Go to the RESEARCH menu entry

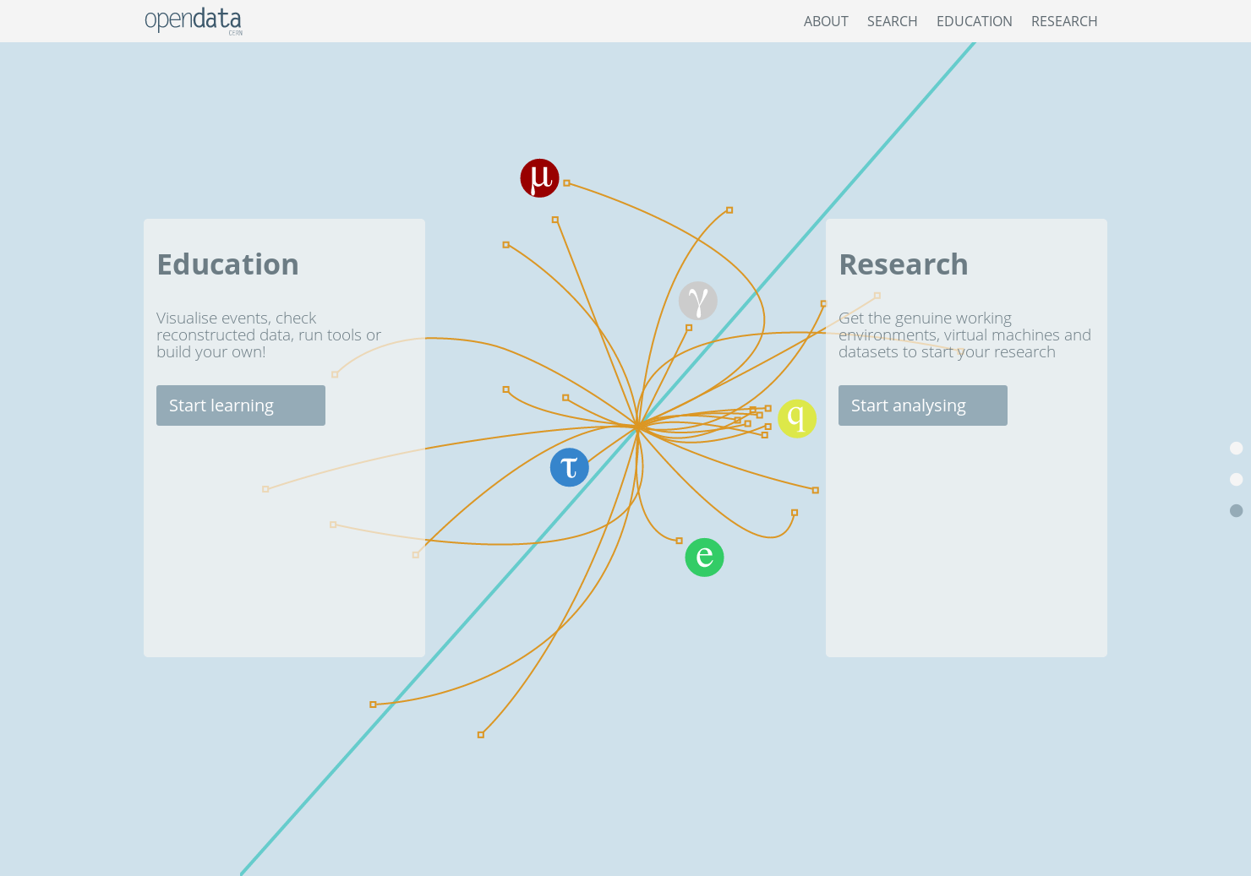pyautogui.click(x=1064, y=21)
